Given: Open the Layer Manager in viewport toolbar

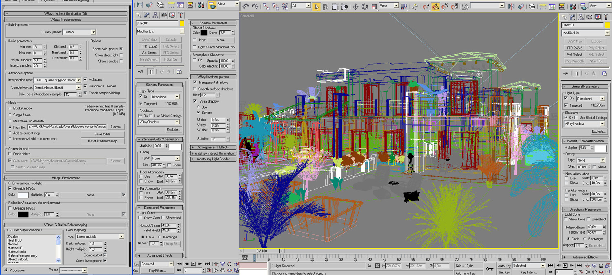Looking at the screenshot, I should point(532,7).
